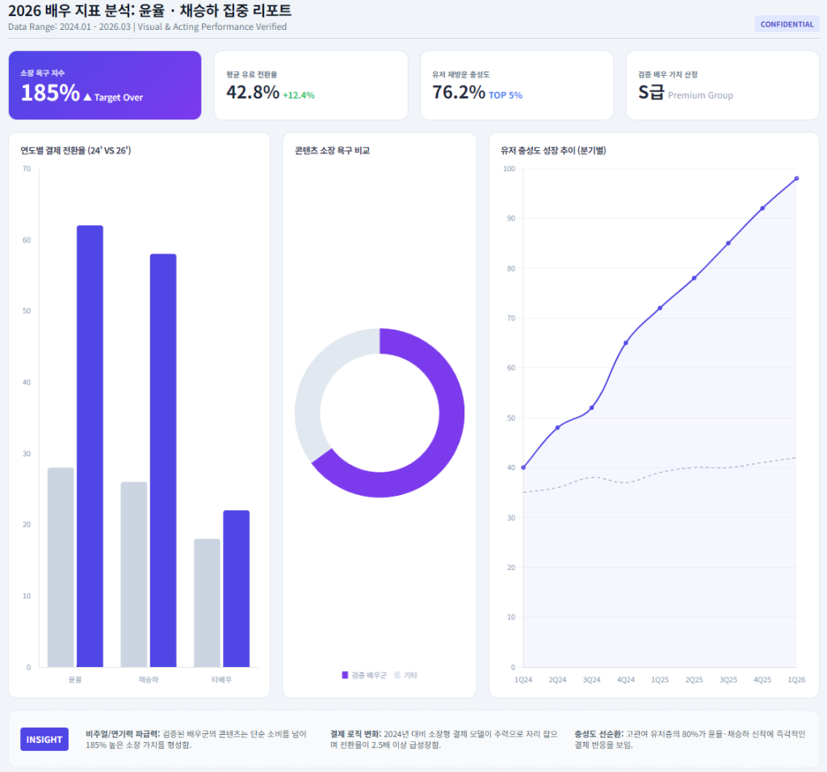Open the 유저 재방문 충성도 76.2% card
The image size is (827, 772).
(517, 85)
